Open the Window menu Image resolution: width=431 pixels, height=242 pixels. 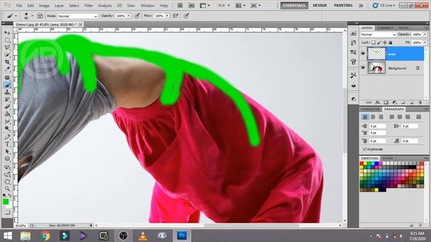pyautogui.click(x=147, y=5)
